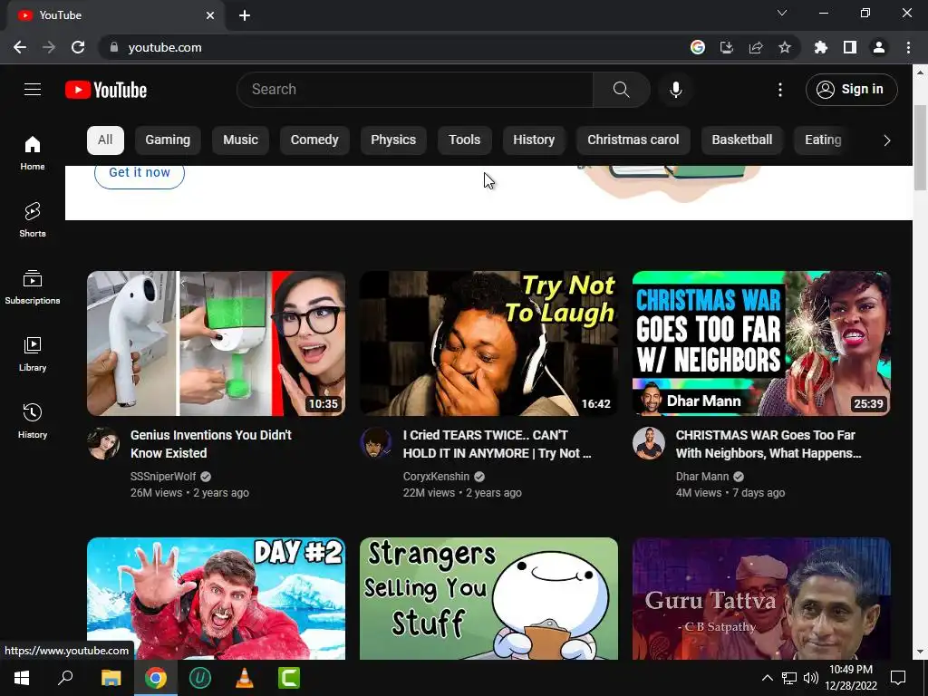The image size is (928, 696).
Task: Click the share page icon in address bar
Action: (x=756, y=47)
